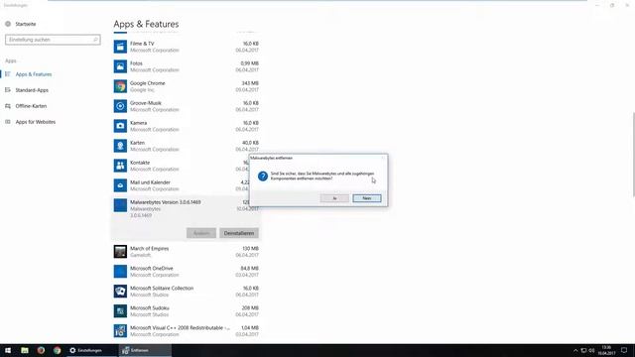
Task: Select the Kamera list entry
Action: tap(187, 126)
